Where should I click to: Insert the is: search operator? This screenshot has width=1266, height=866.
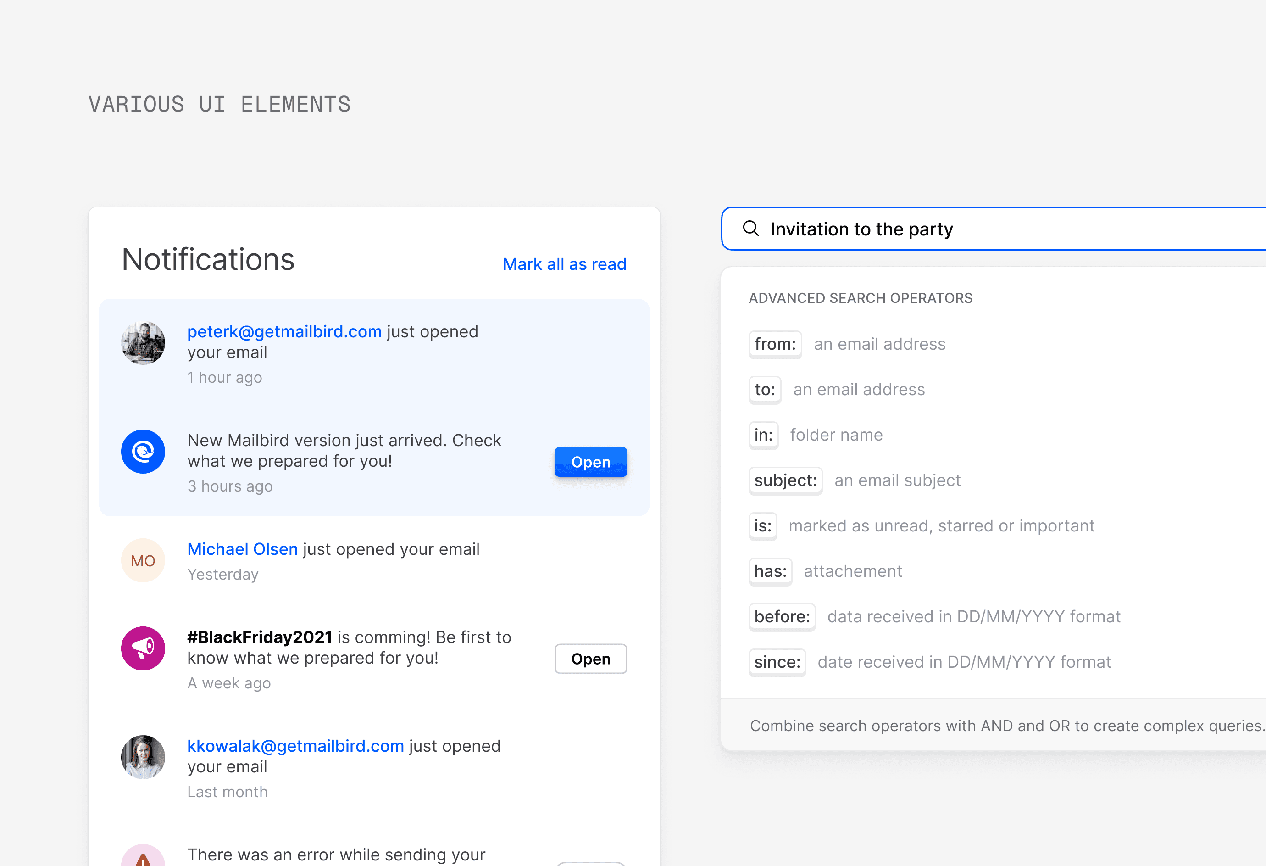coord(763,526)
